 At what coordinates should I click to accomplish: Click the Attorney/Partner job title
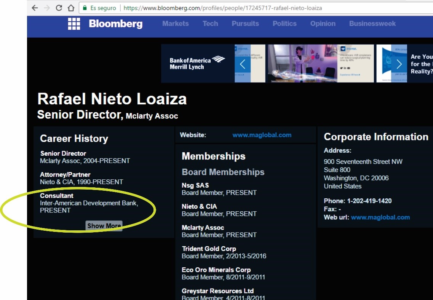[x=65, y=174]
